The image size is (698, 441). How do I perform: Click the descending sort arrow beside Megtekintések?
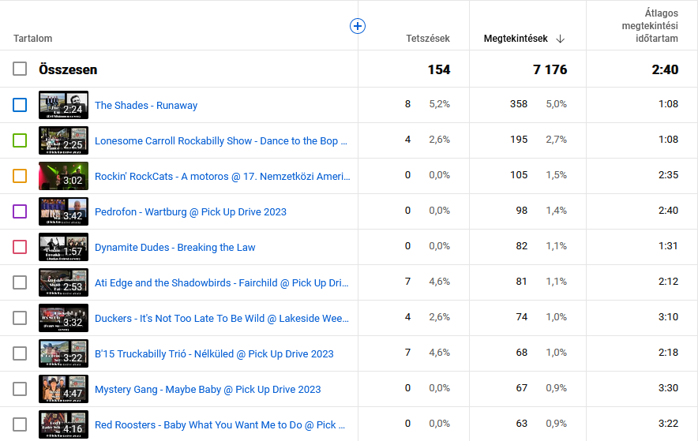point(561,39)
